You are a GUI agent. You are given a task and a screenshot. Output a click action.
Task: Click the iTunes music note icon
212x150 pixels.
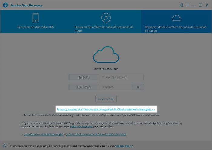(106, 18)
